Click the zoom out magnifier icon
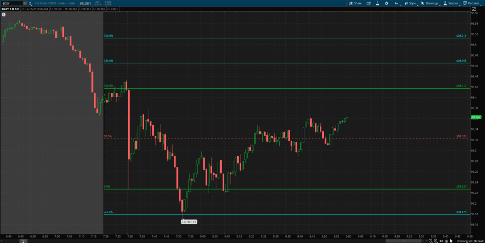This screenshot has width=485, height=243. [x=431, y=241]
